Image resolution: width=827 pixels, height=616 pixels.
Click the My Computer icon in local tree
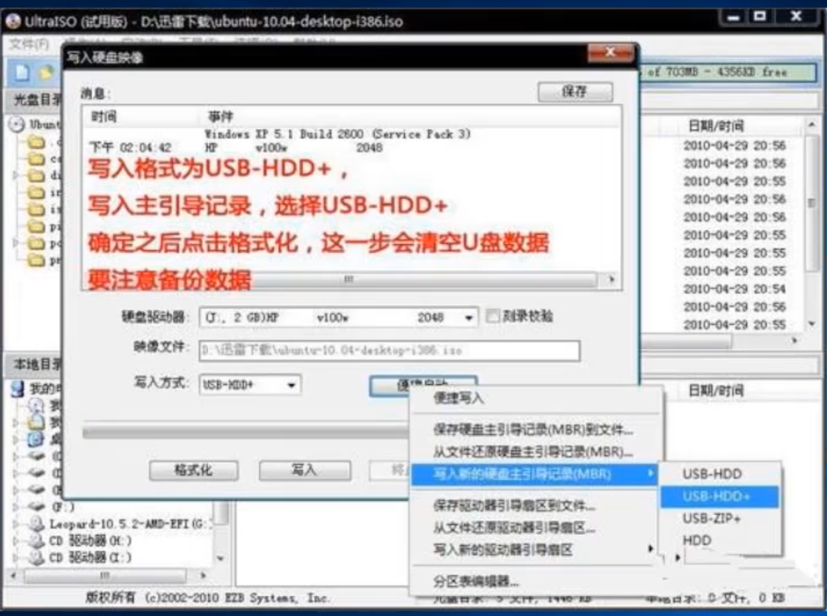[x=17, y=388]
